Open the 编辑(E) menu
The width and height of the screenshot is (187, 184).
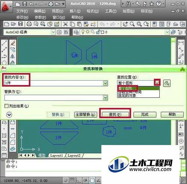coord(40,11)
